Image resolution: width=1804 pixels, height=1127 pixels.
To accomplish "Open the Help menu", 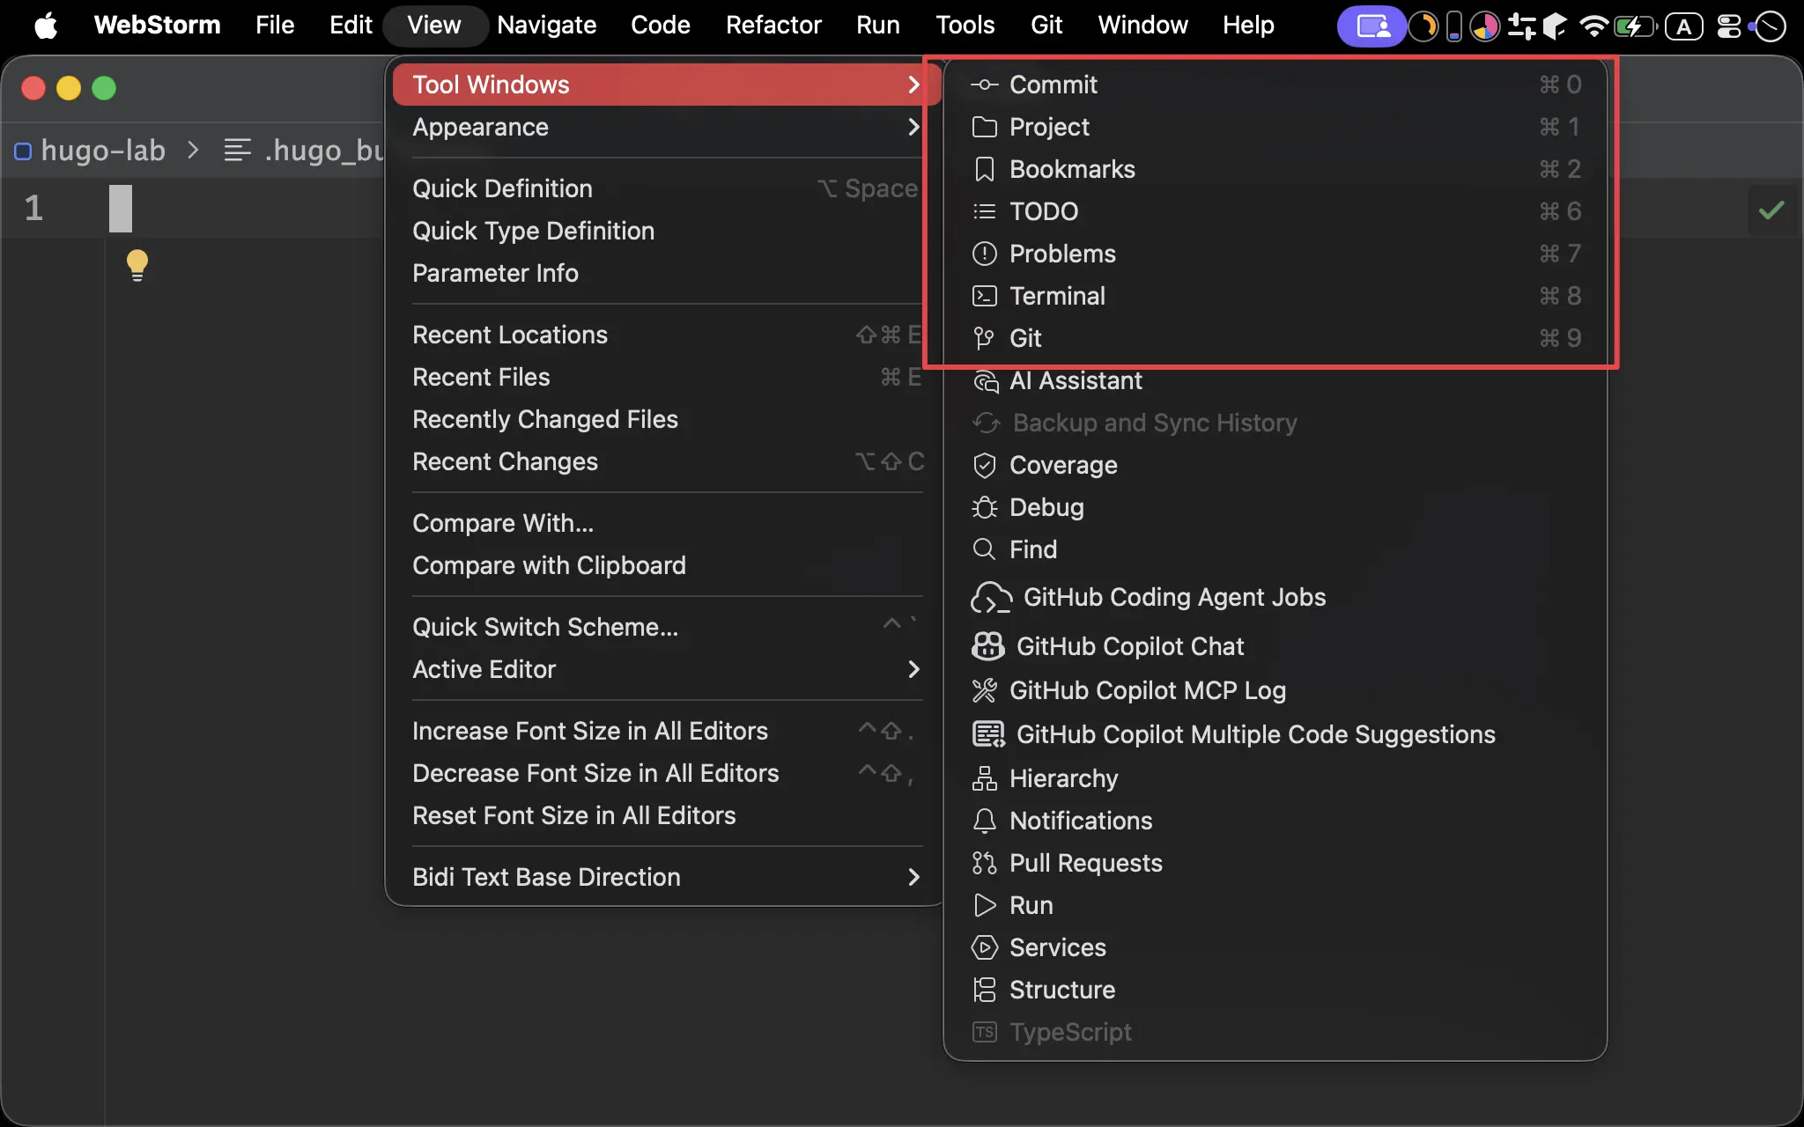I will [x=1248, y=25].
